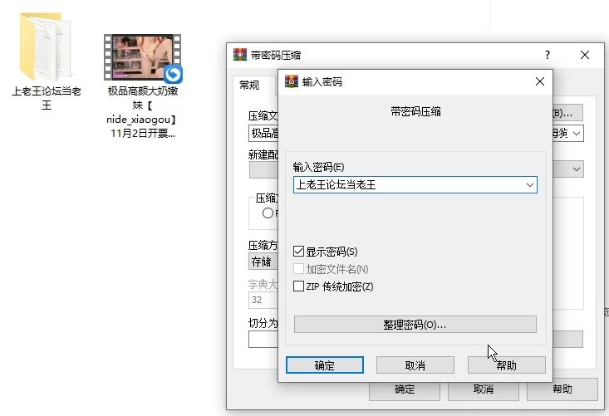Click 帮助 in the 输入密码 dialog
Viewport: 609px width, 416px height.
(507, 365)
